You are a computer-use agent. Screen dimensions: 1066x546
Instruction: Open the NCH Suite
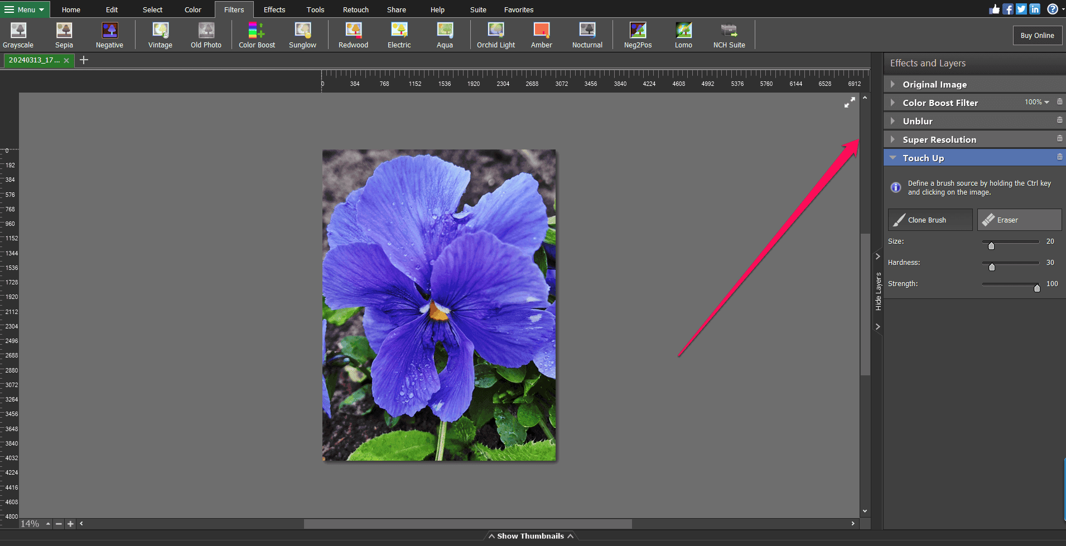729,35
